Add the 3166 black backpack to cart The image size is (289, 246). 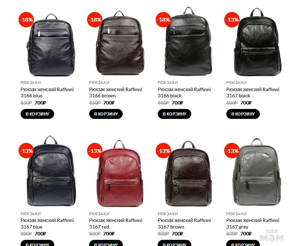pyautogui.click(x=174, y=114)
